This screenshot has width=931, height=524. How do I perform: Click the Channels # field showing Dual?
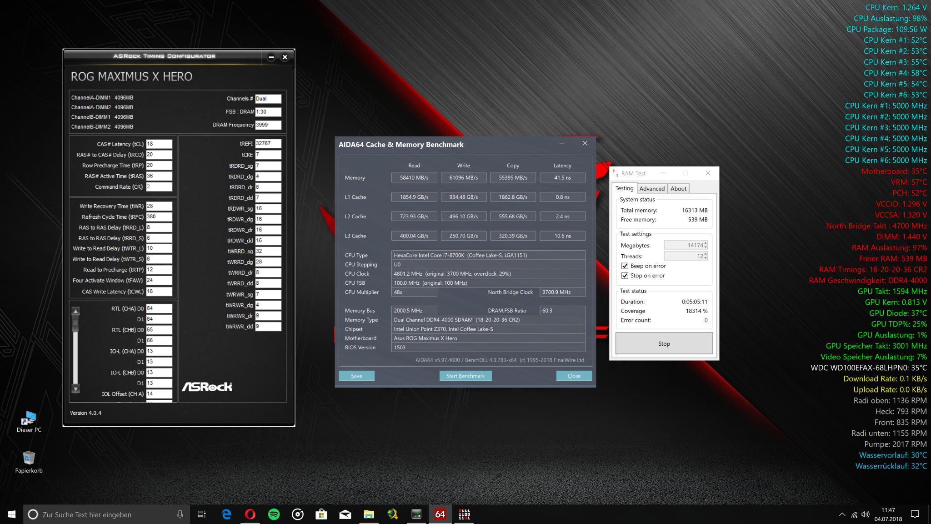pyautogui.click(x=268, y=99)
